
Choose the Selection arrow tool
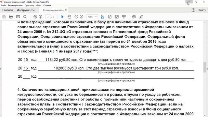point(62,17)
